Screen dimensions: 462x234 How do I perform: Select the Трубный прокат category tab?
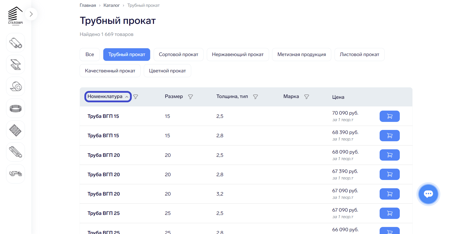click(x=127, y=55)
